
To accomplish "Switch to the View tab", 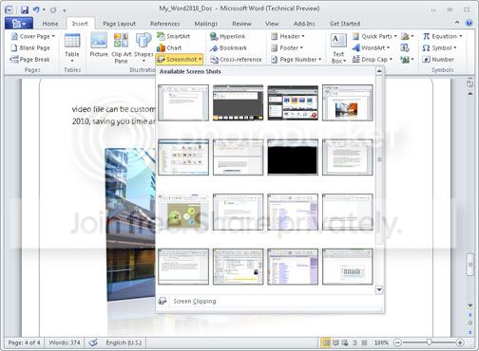I will 272,24.
